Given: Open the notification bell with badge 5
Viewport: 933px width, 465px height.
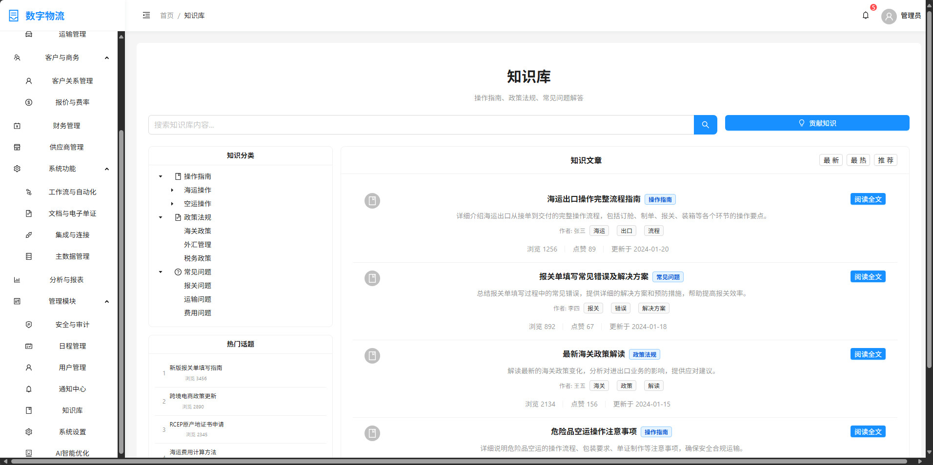Looking at the screenshot, I should (x=866, y=15).
